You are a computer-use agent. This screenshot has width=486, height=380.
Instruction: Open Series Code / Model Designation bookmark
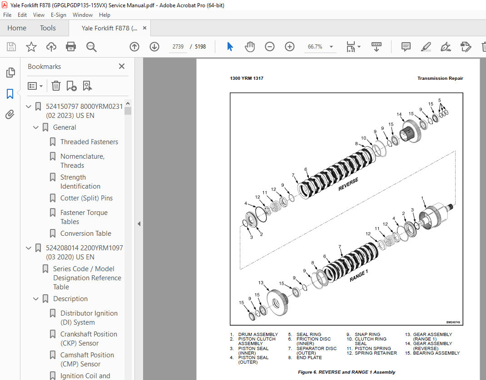87,278
